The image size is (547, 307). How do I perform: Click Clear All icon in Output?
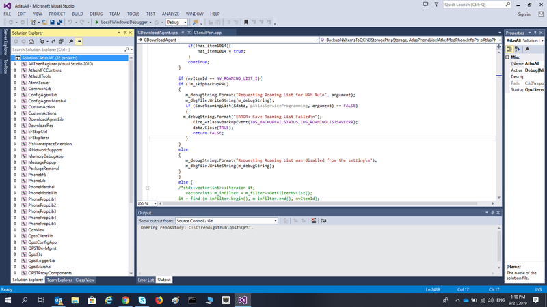314,220
